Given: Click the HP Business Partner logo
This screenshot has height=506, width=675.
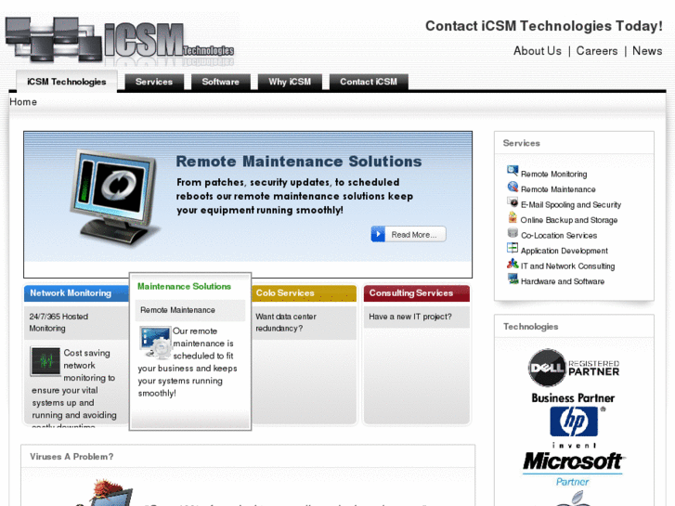Looking at the screenshot, I should tap(574, 420).
